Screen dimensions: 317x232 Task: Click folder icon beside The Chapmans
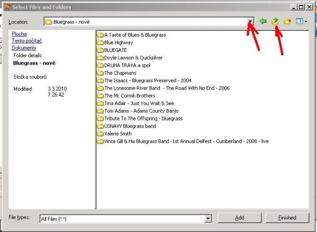[x=100, y=73]
